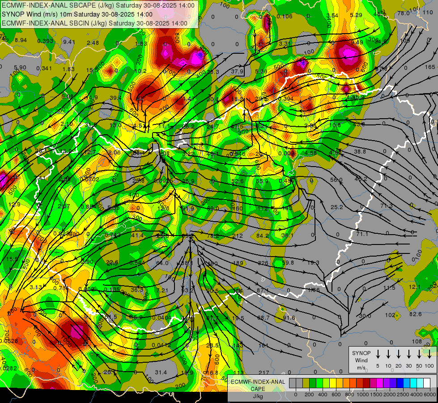Click the map value 9.41
The width and height of the screenshot is (438, 403).
tap(69, 42)
